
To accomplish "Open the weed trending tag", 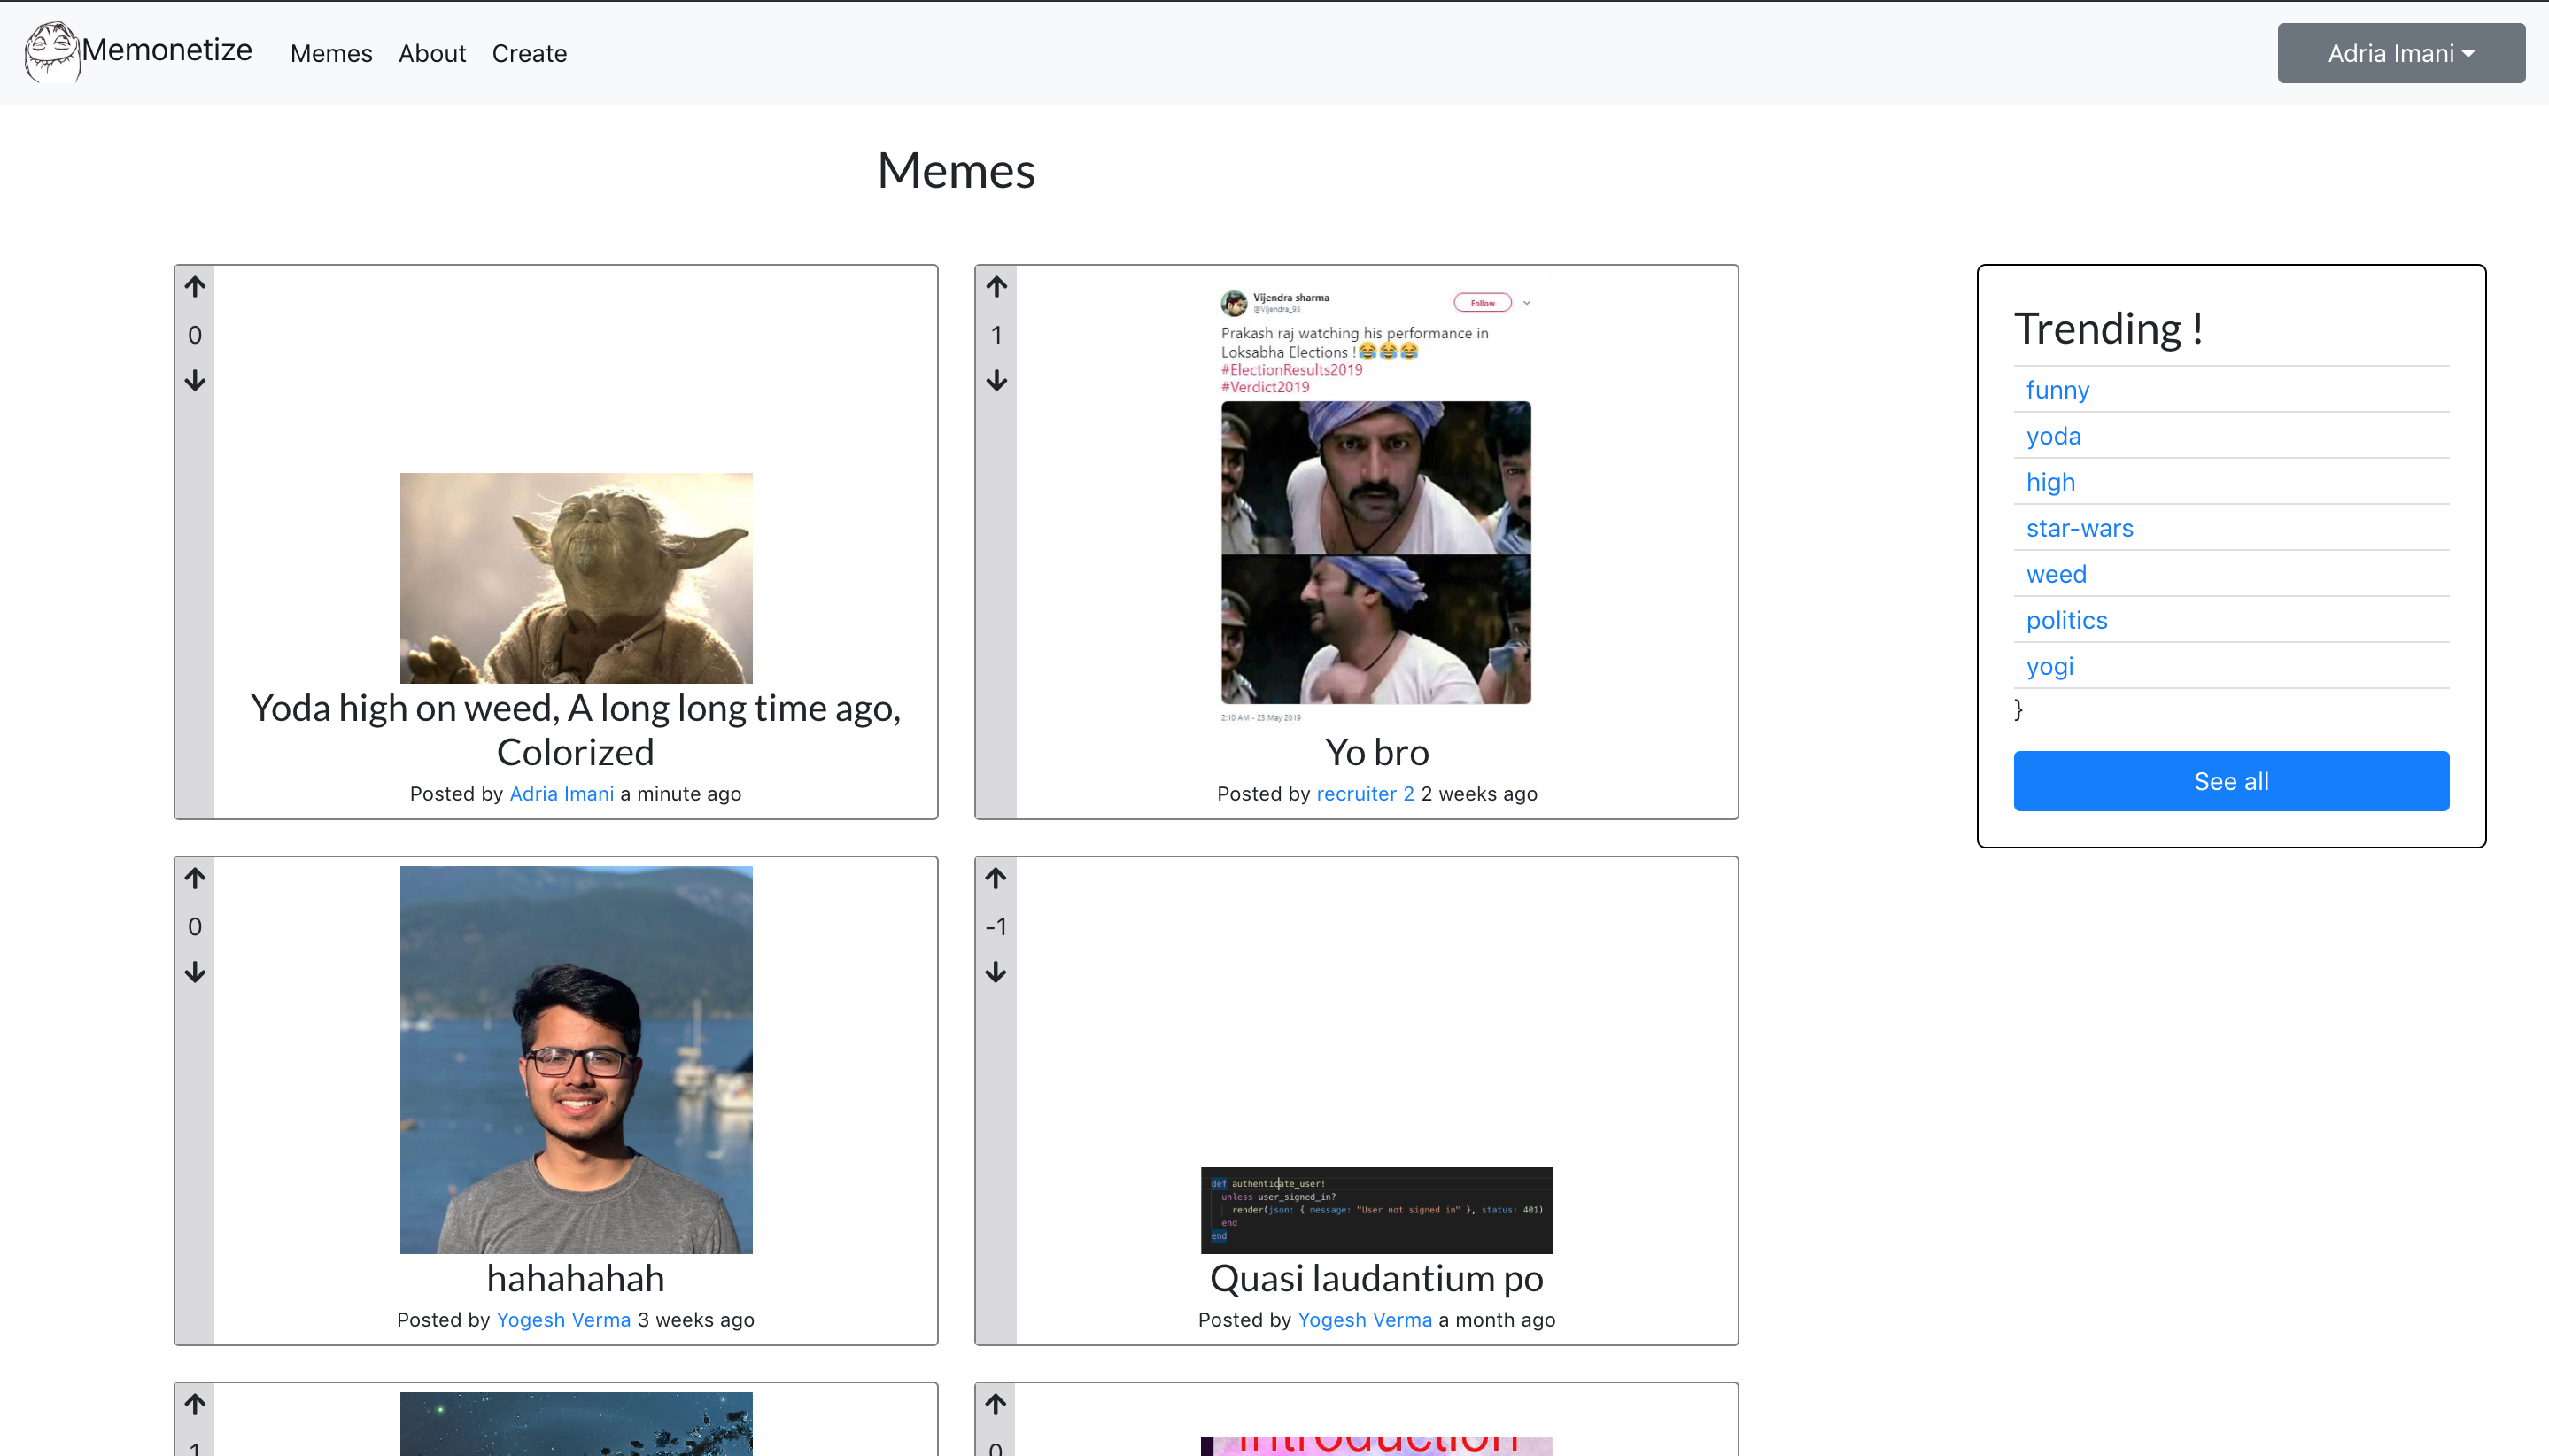I will 2056,574.
